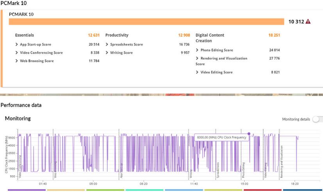Screen dimensions: 323x192
Task: Click the 18:20 time axis label
Action: pyautogui.click(x=295, y=184)
